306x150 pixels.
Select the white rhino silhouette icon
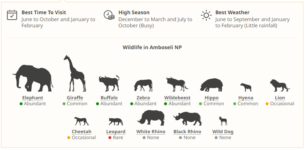pos(151,117)
